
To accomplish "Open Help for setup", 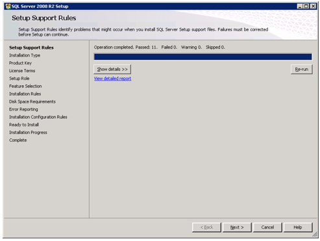I will (x=298, y=227).
